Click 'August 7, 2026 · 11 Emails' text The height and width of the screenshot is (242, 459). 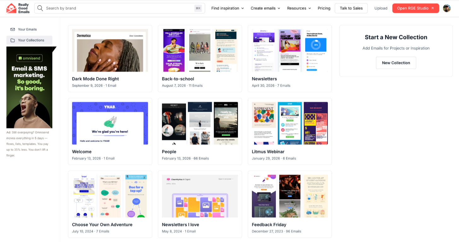pyautogui.click(x=182, y=86)
